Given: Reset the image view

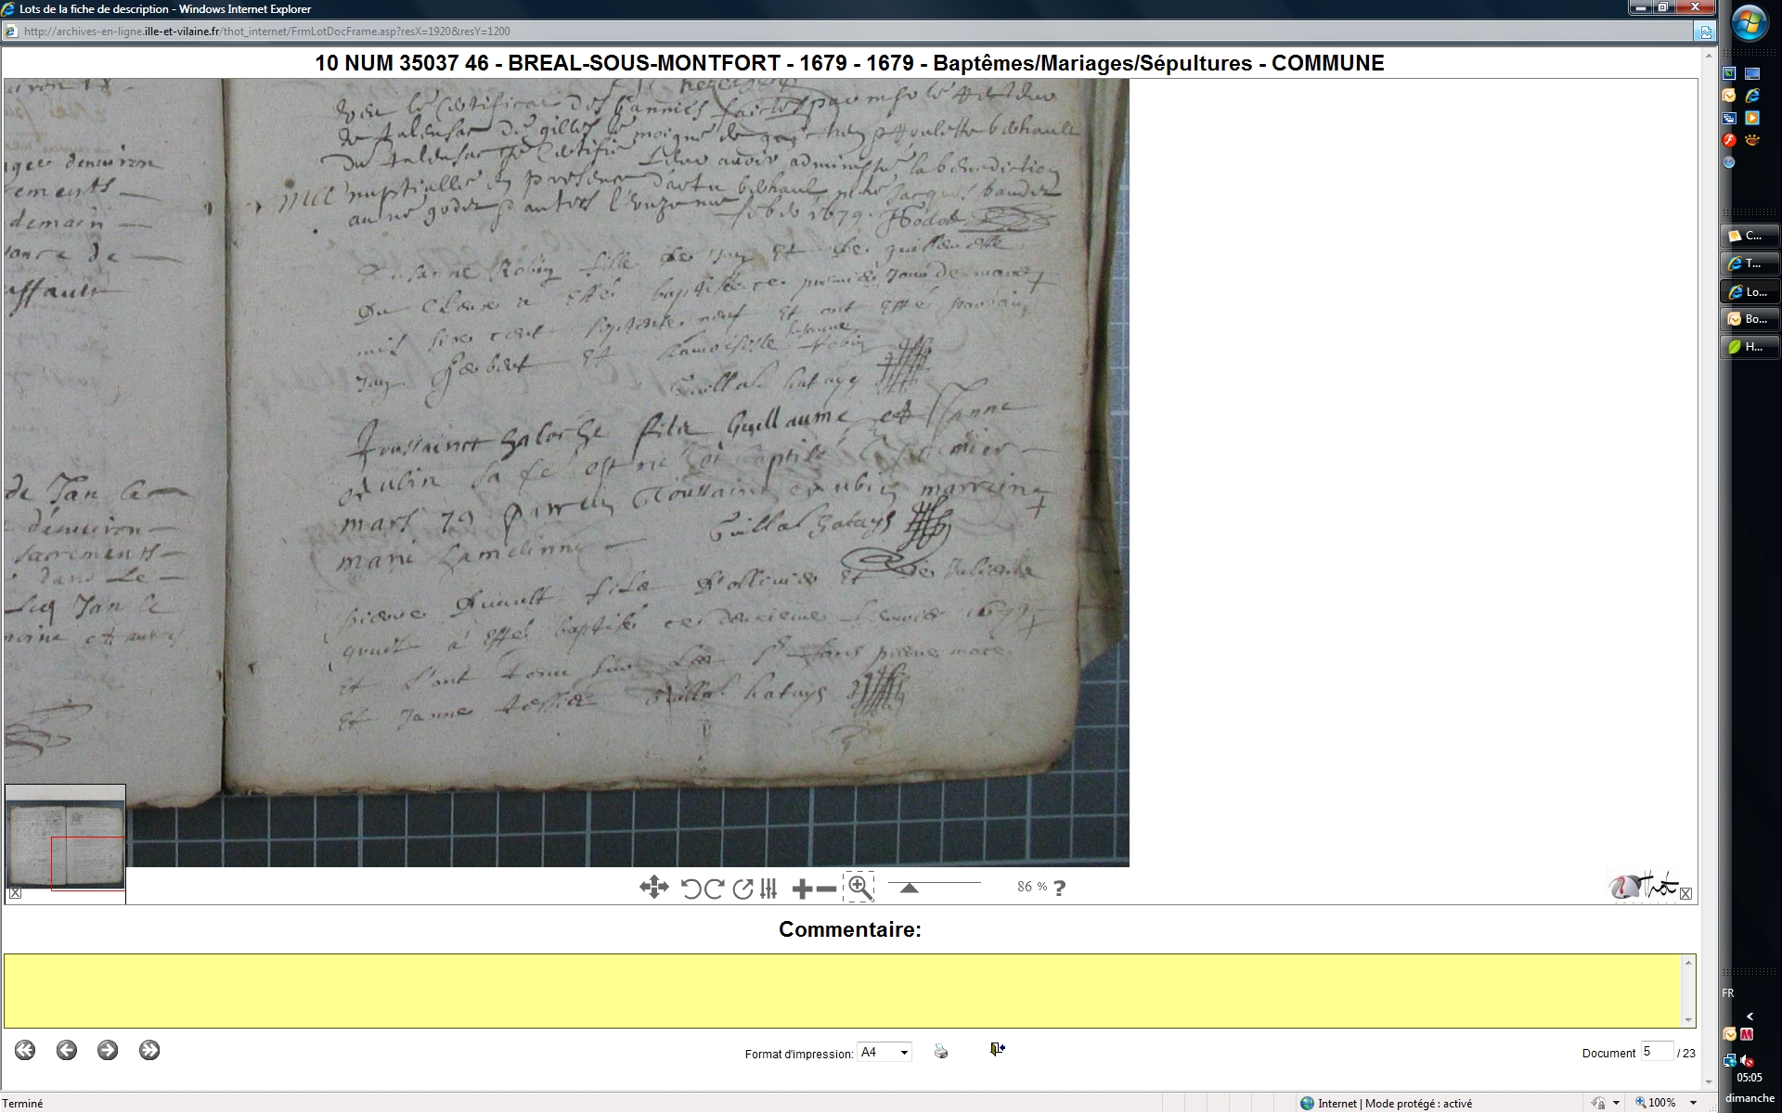Looking at the screenshot, I should (x=742, y=889).
